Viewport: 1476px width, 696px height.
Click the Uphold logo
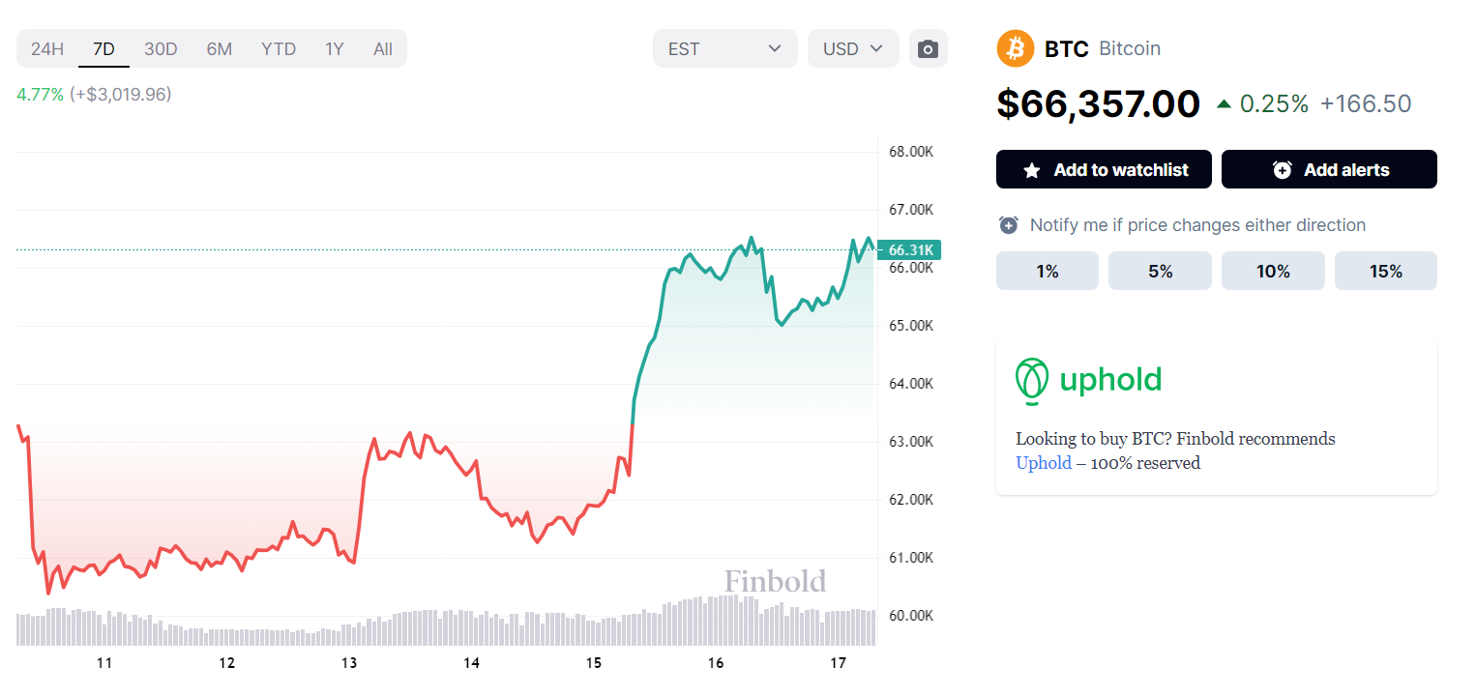(x=1088, y=380)
